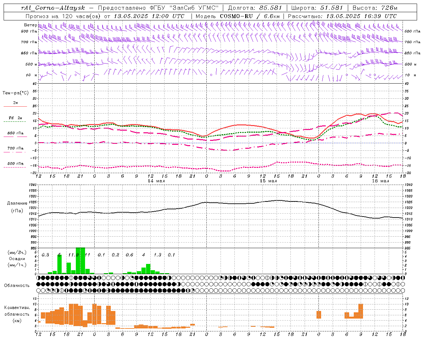The height and width of the screenshot is (337, 422).
Task: Click the Высота: 726м header field
Action: (x=375, y=8)
